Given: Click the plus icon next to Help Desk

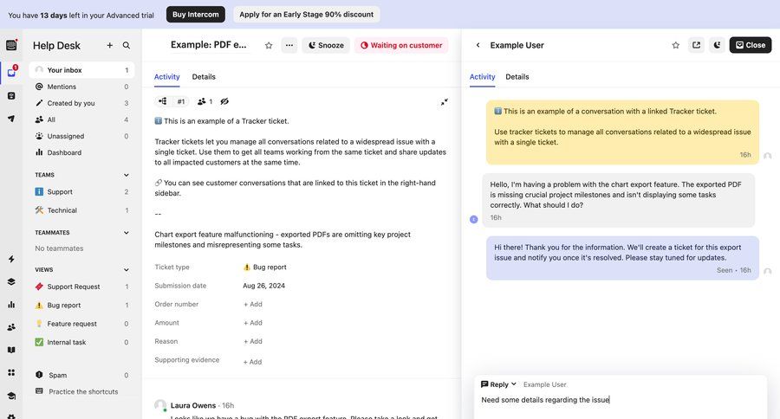Looking at the screenshot, I should [109, 45].
